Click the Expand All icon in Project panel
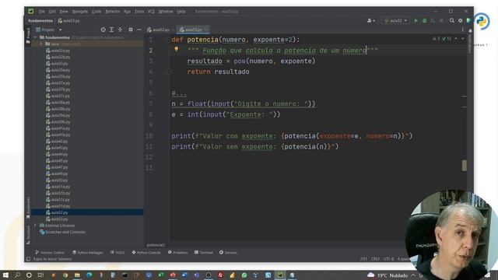 (x=111, y=30)
